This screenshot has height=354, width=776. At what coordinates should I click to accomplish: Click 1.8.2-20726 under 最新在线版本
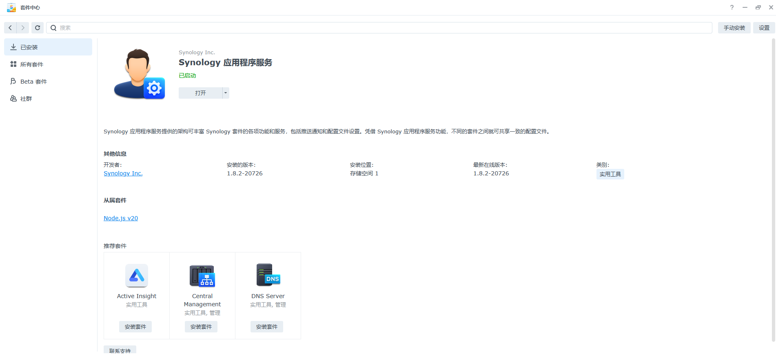[491, 173]
